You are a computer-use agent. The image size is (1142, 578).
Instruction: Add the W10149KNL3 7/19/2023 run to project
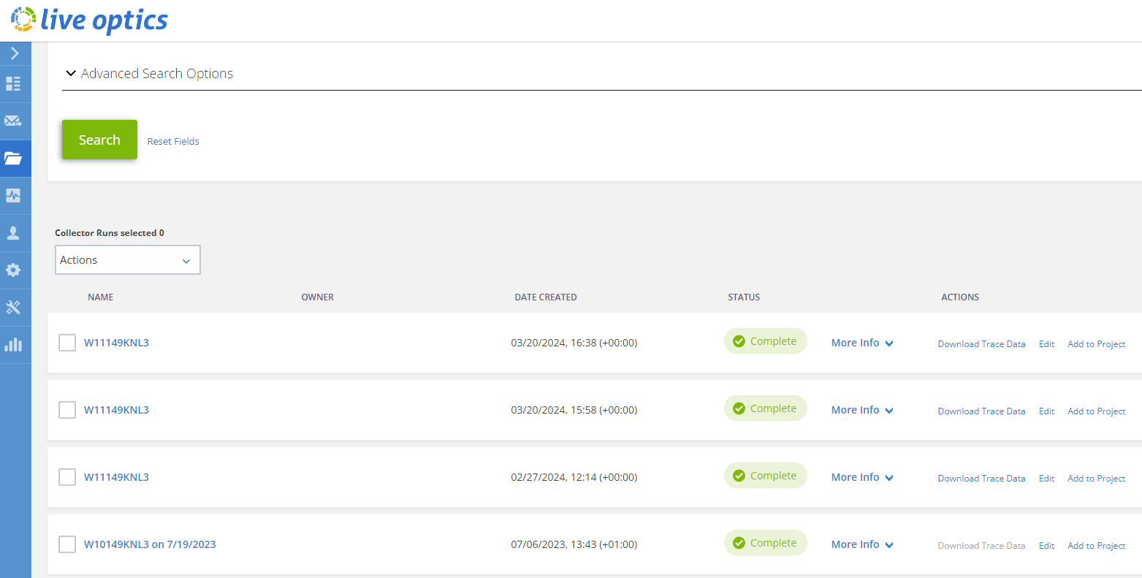click(1096, 545)
